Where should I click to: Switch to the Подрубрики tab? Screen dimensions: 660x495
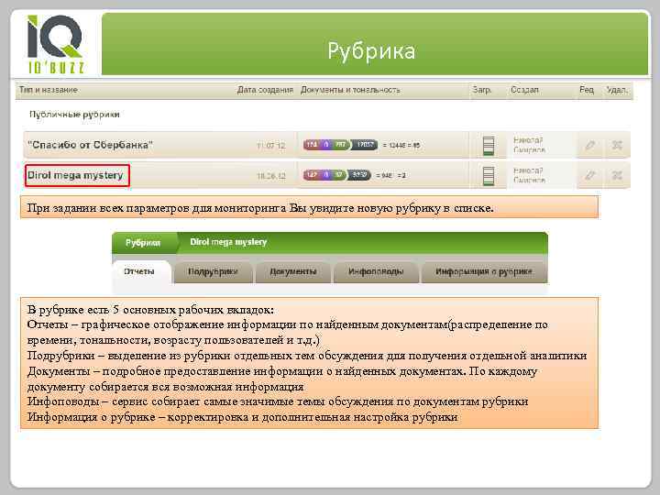coord(213,272)
